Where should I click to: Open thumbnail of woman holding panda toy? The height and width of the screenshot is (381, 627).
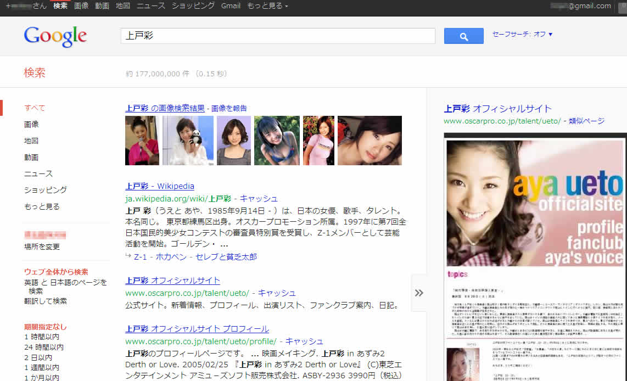188,141
